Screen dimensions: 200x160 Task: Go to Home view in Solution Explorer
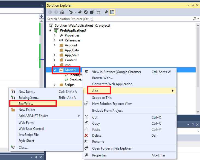[x=62, y=12]
